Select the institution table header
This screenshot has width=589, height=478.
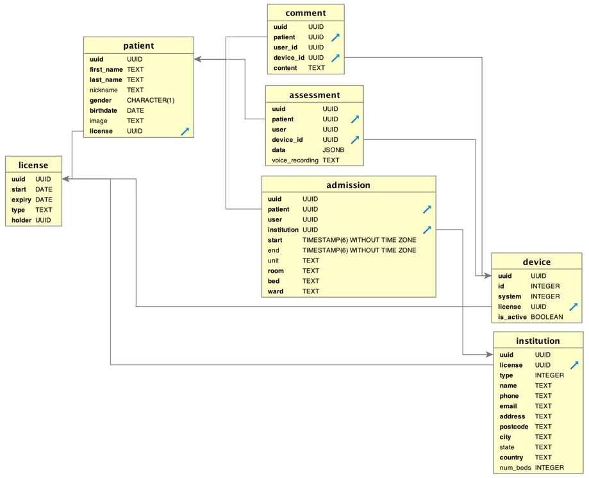click(538, 341)
